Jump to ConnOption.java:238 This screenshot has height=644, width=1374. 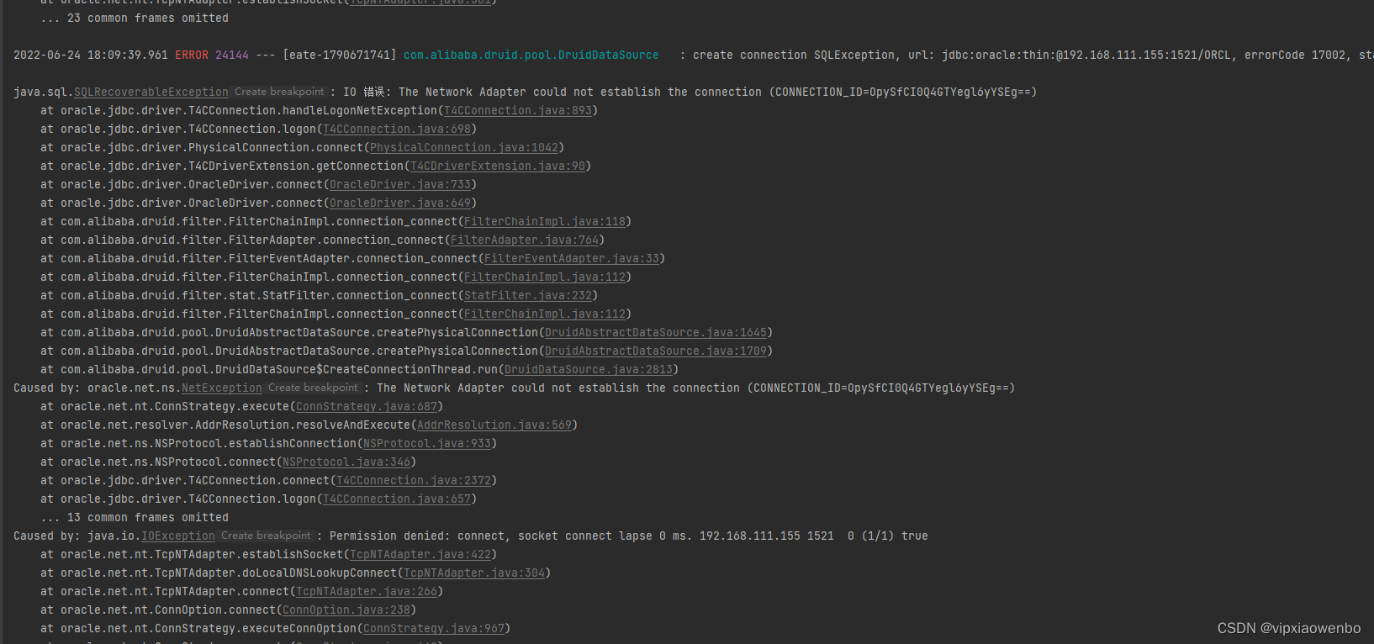tap(346, 610)
